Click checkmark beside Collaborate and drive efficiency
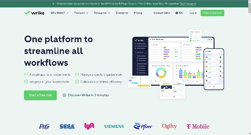 pyautogui.click(x=77, y=82)
